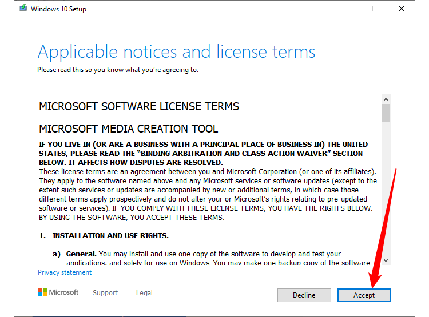Click '1. INSTALLATION AND USE RIGHTS.' heading

pyautogui.click(x=104, y=235)
